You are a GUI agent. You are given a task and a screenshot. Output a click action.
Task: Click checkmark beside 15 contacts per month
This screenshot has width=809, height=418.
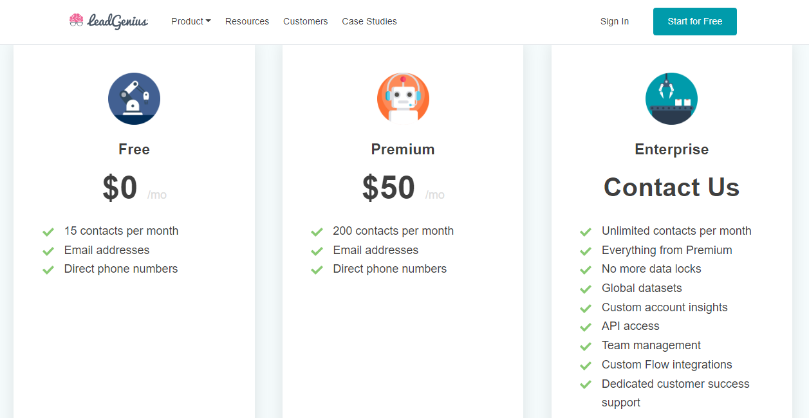[48, 232]
